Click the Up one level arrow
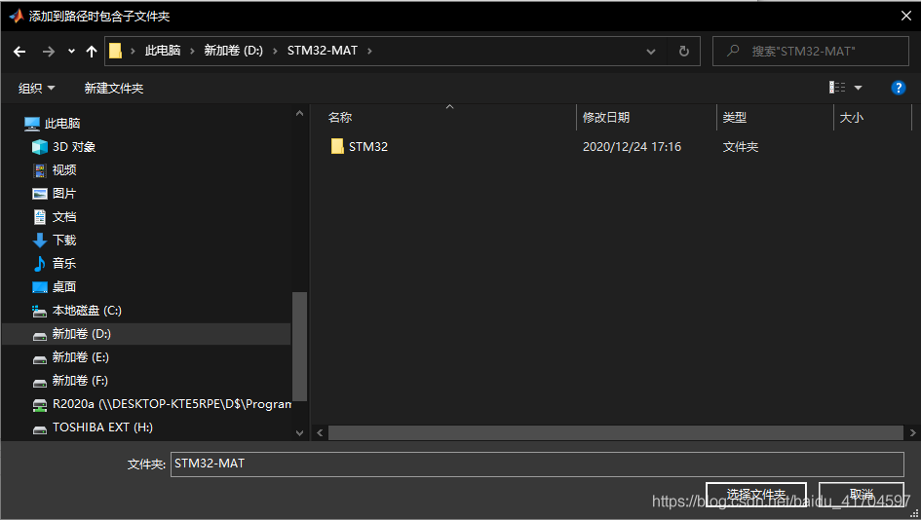921x520 pixels. (x=92, y=52)
